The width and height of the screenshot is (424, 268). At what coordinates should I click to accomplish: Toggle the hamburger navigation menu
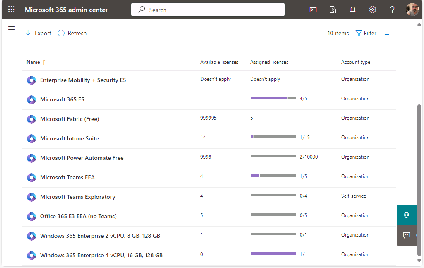pos(12,28)
